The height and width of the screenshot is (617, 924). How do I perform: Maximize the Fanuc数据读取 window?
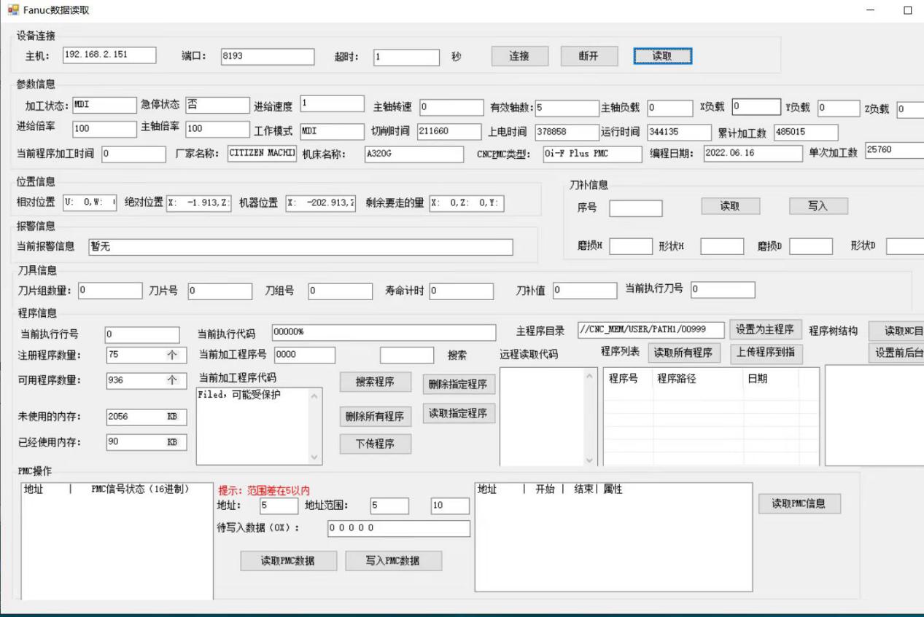pos(907,10)
